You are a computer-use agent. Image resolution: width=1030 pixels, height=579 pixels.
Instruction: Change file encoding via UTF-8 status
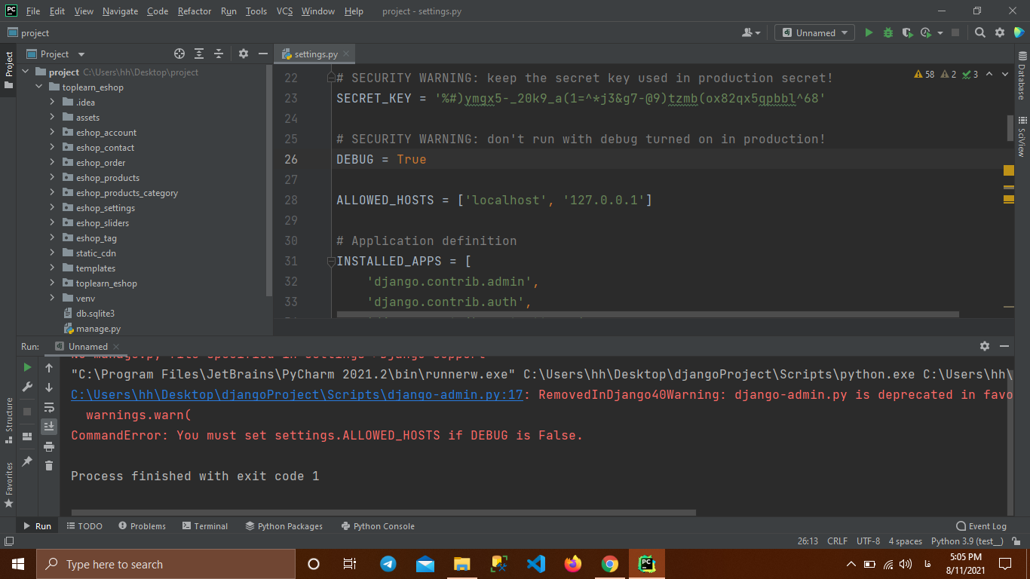click(x=869, y=541)
